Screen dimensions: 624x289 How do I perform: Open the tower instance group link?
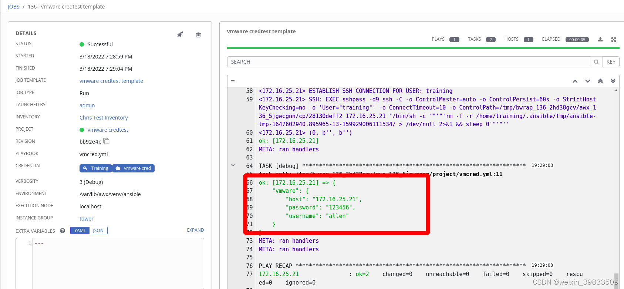(x=87, y=219)
